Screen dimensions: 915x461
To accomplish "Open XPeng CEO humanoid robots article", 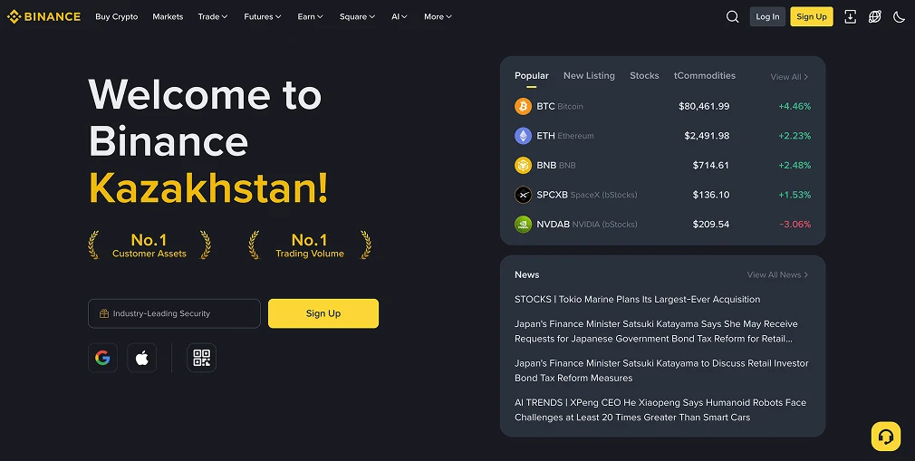I will point(660,409).
